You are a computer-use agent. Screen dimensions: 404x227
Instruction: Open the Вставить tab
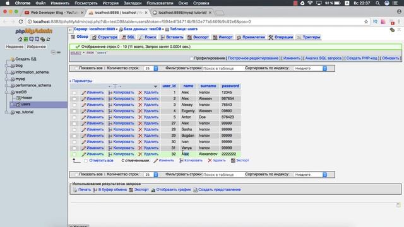click(x=172, y=37)
